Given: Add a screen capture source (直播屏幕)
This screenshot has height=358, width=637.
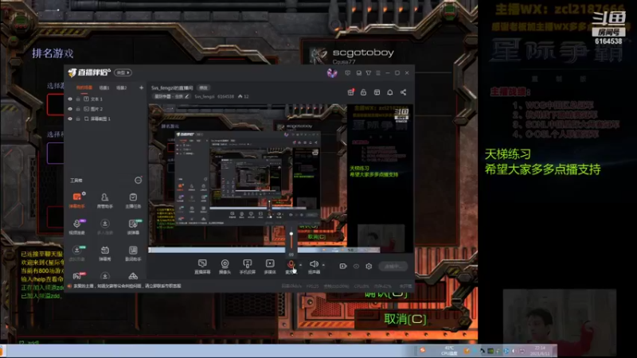Looking at the screenshot, I should click(202, 267).
